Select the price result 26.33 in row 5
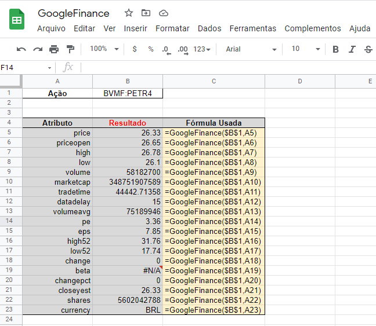 128,133
